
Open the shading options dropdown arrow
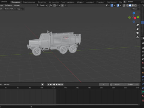coord(138,5)
